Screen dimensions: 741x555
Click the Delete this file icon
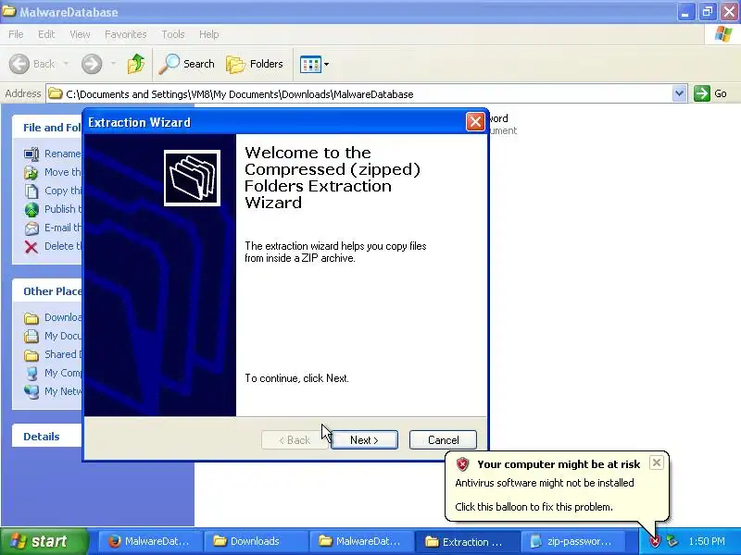click(31, 246)
